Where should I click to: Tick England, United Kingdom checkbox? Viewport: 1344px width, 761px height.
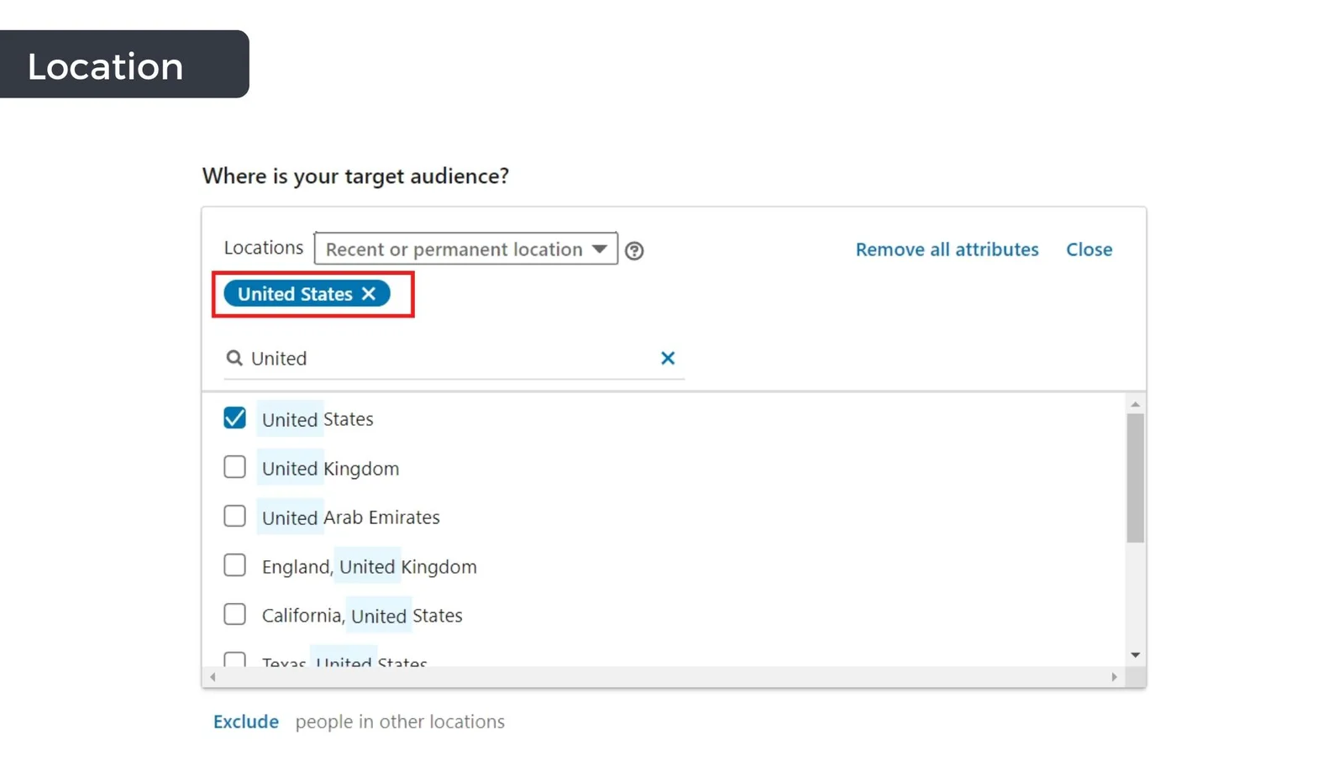point(235,565)
